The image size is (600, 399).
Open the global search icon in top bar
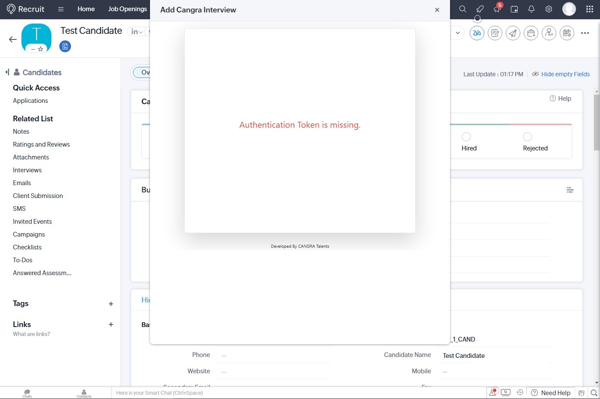(x=463, y=9)
